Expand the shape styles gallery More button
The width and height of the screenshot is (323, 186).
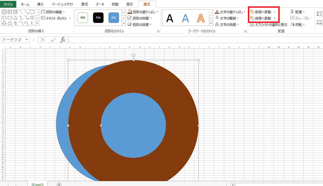pos(124,23)
